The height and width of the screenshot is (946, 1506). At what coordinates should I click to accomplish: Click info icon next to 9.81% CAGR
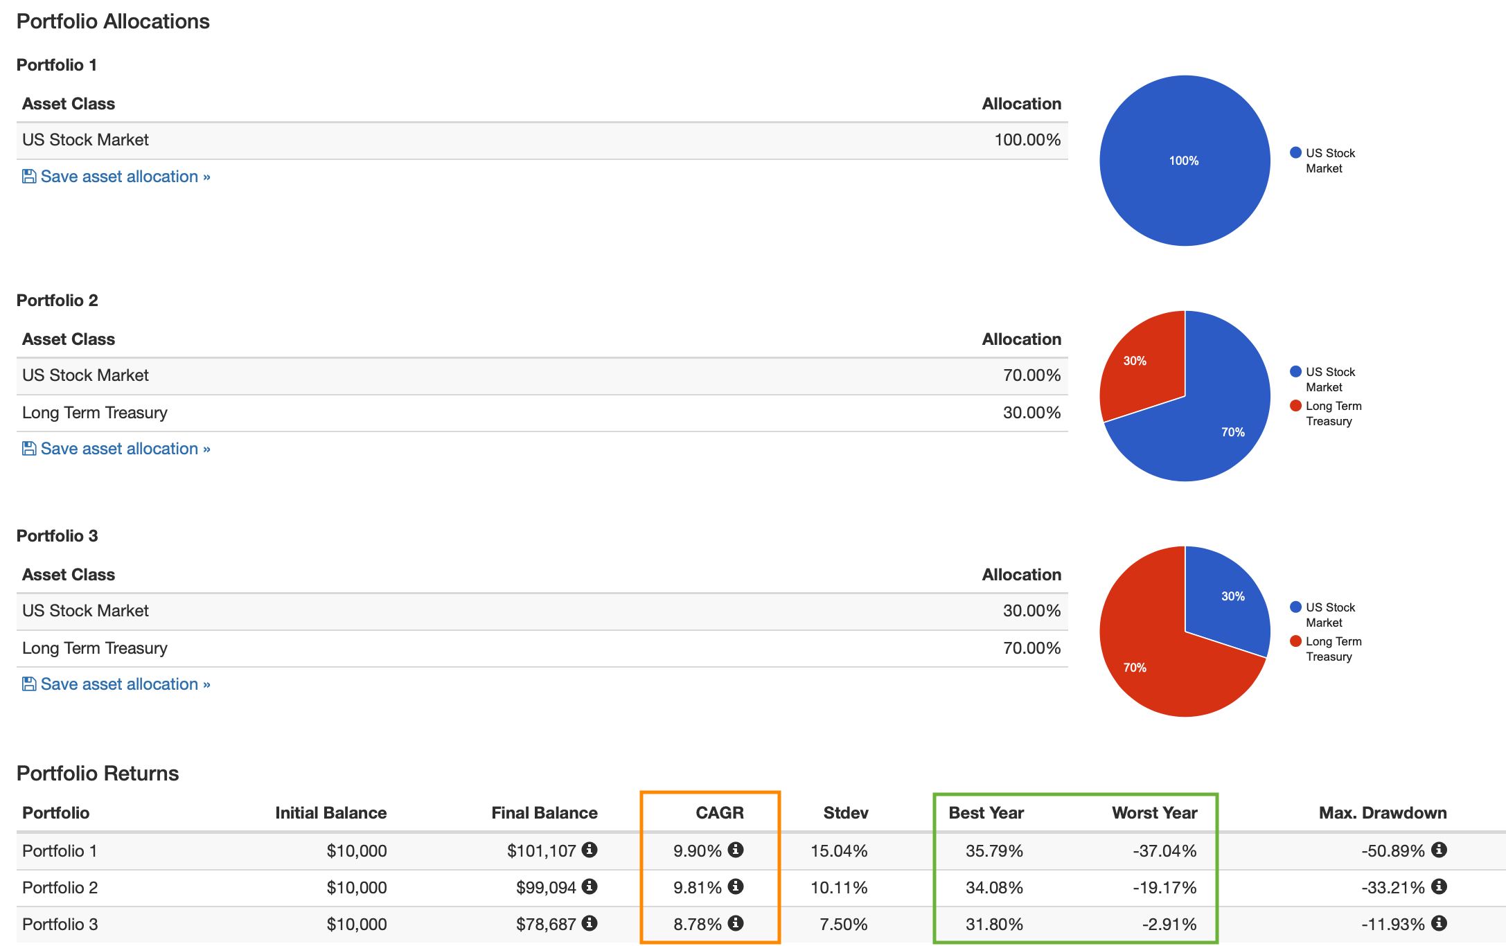736,886
